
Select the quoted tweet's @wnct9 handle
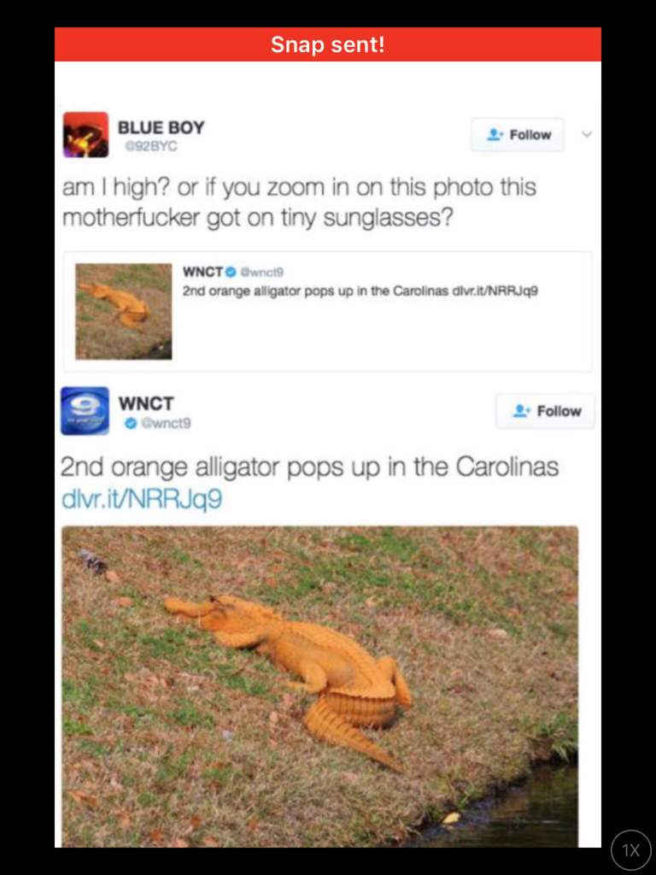[261, 273]
